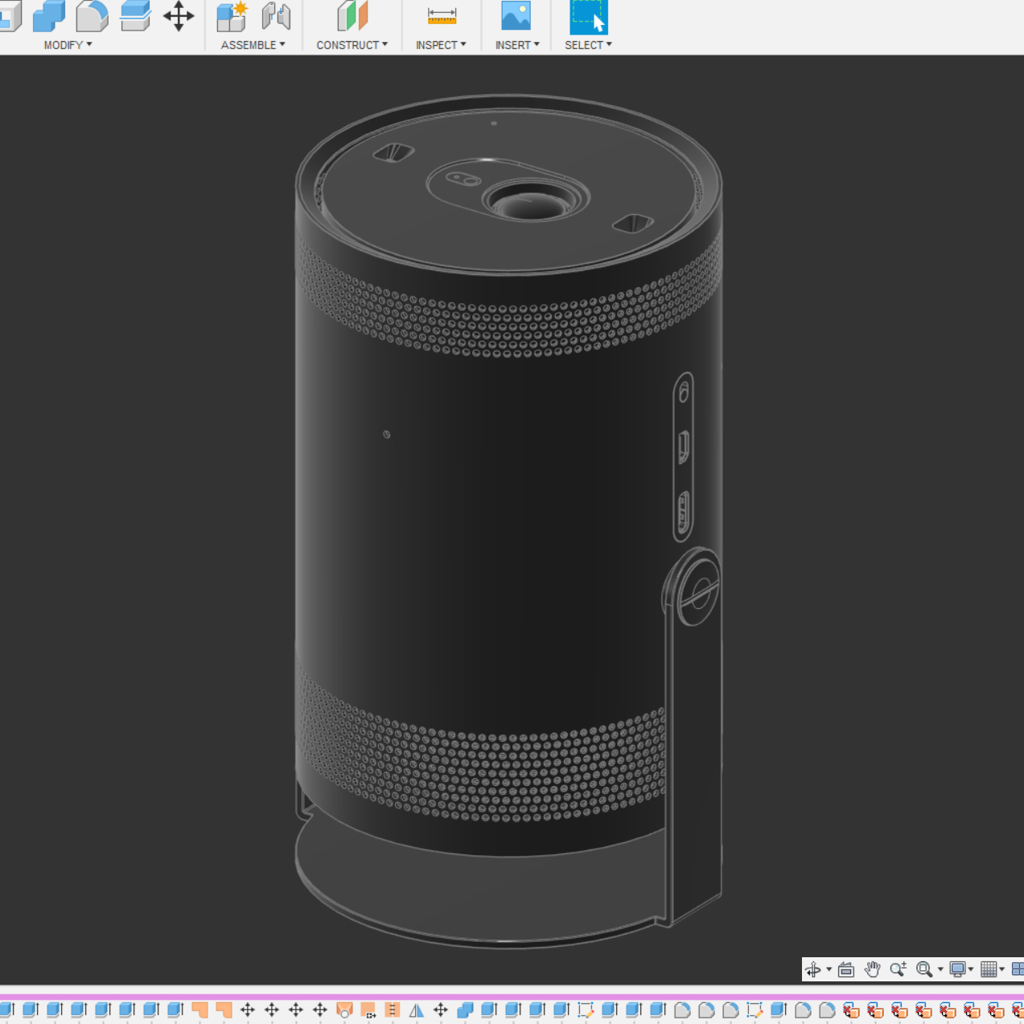The height and width of the screenshot is (1024, 1024).
Task: Expand the Orbit type dropdown arrow
Action: coord(829,969)
